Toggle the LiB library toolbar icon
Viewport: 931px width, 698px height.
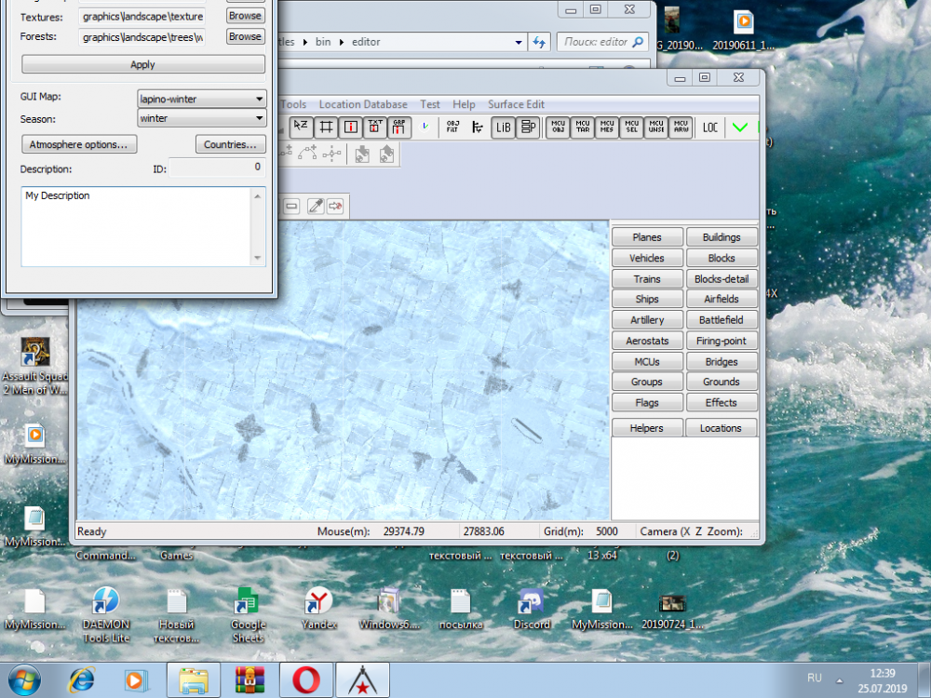click(x=504, y=128)
